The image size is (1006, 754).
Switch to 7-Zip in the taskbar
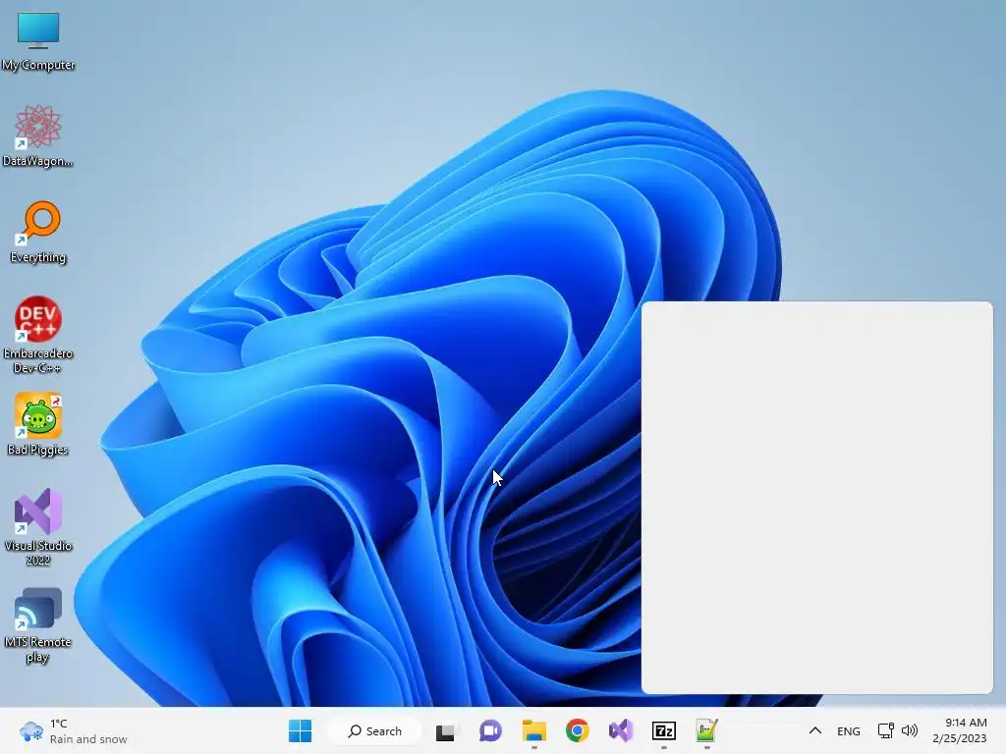pos(664,730)
